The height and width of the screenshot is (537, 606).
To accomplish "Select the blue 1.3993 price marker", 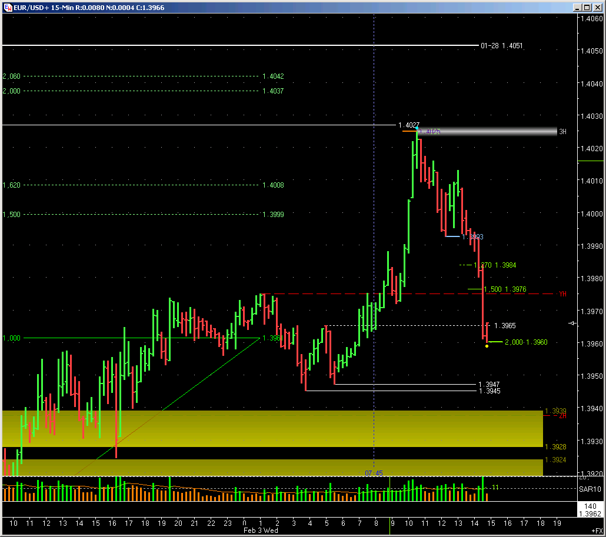I will pos(472,236).
